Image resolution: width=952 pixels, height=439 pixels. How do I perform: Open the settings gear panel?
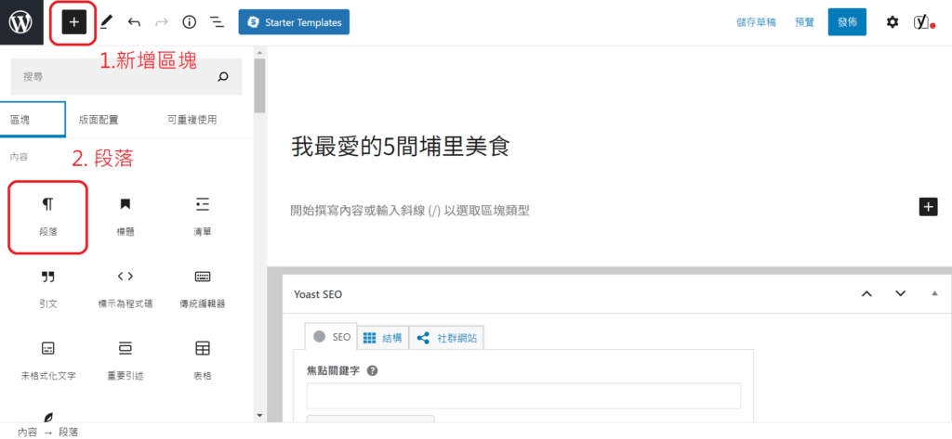coord(892,22)
